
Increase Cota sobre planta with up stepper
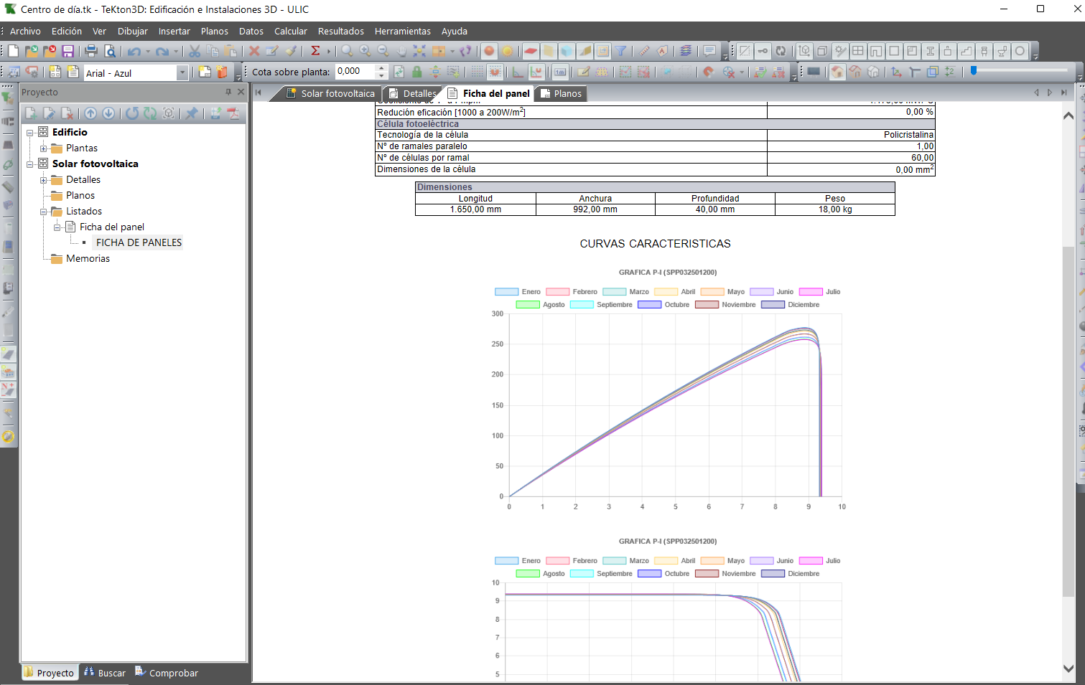click(381, 67)
